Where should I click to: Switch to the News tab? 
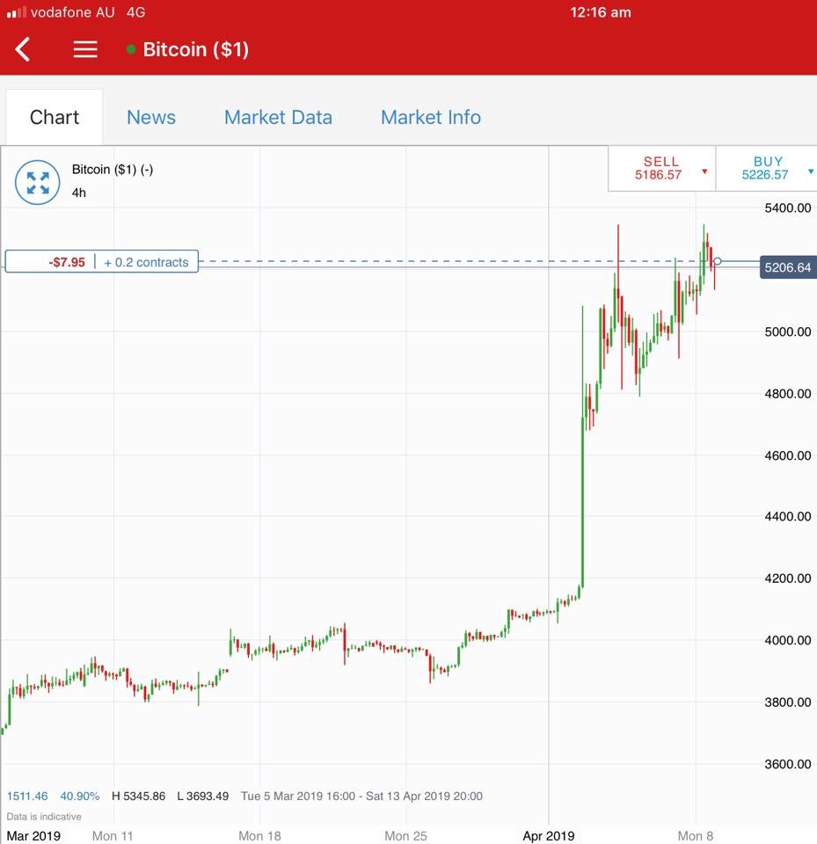click(151, 117)
